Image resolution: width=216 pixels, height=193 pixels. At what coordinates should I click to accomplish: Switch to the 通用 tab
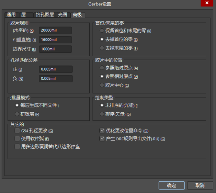[11, 15]
